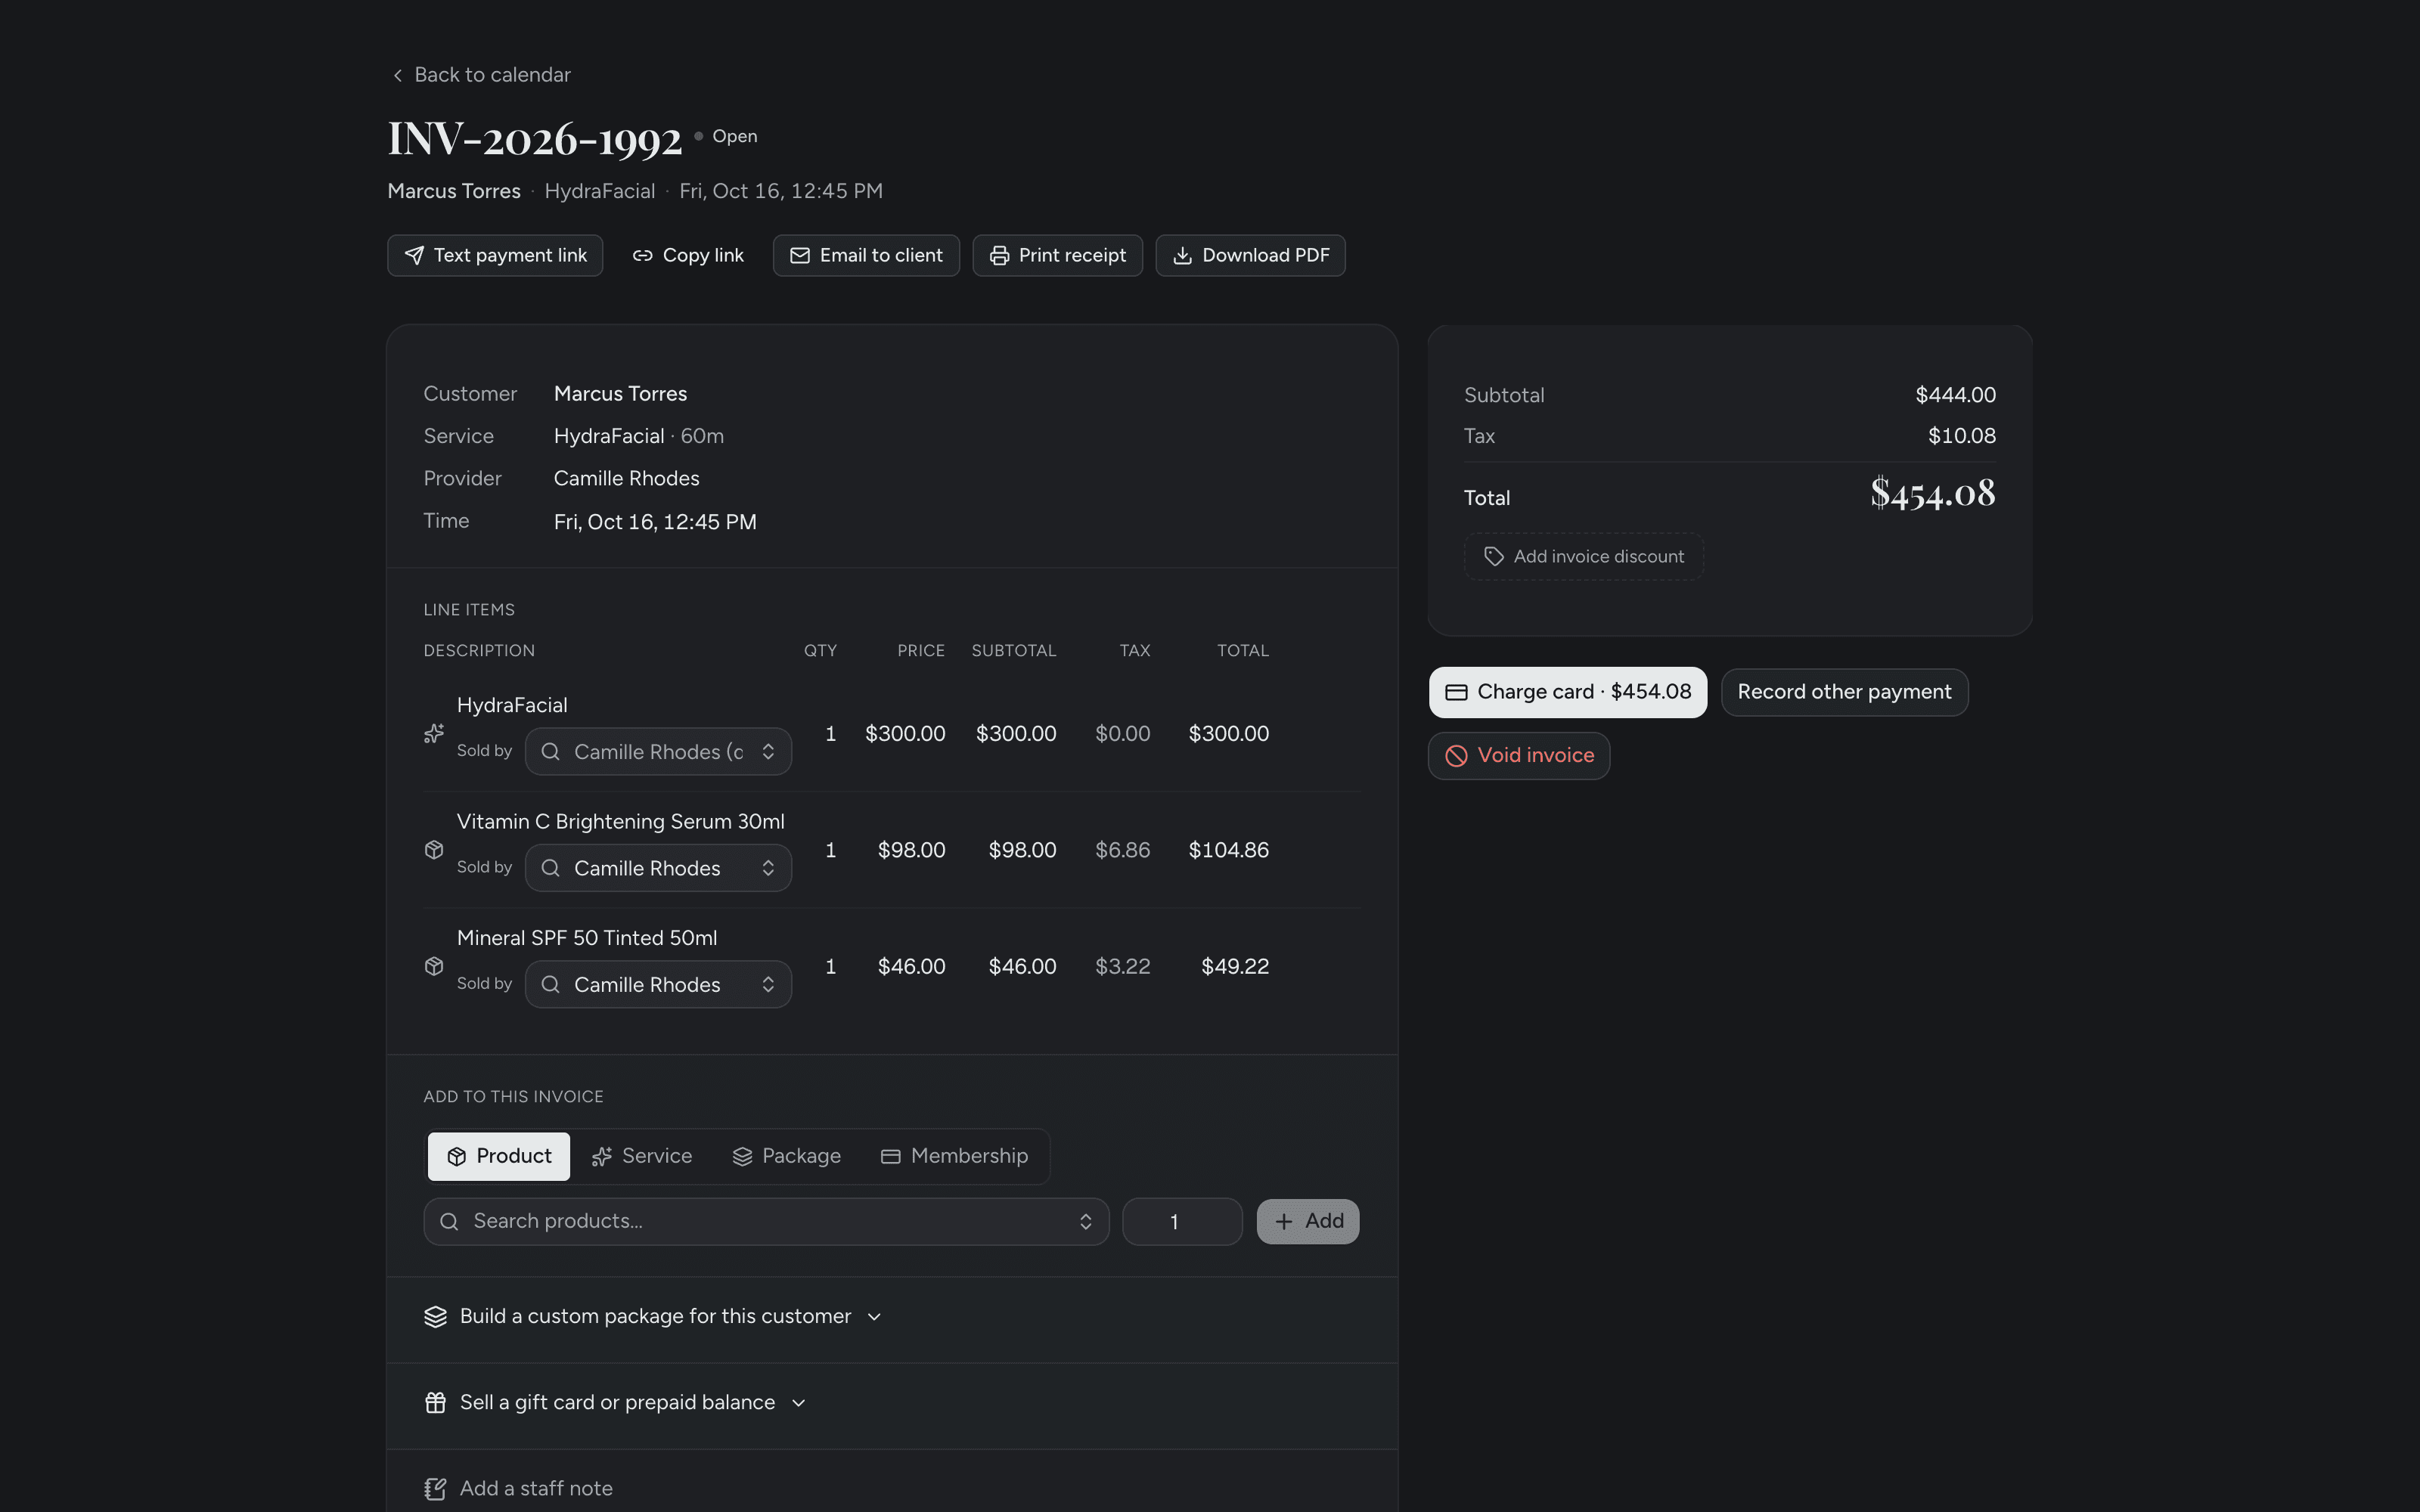
Task: Open the Sold by dropdown for HydraFacial
Action: coord(658,752)
